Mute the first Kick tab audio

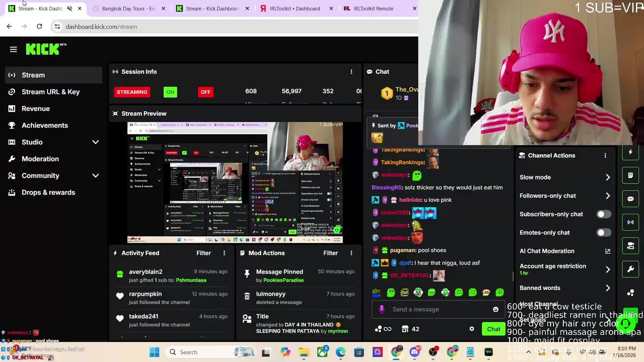pos(69,9)
